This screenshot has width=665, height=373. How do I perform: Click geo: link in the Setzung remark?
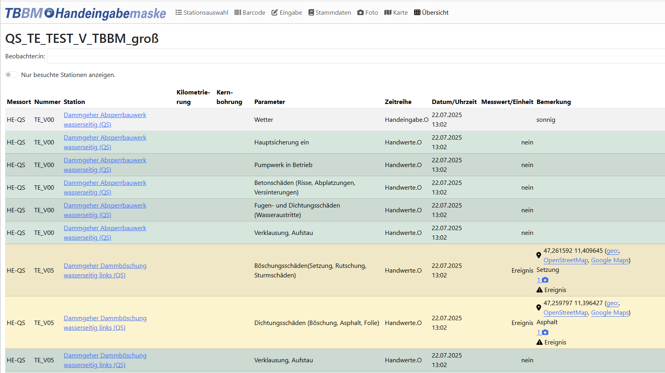click(612, 251)
